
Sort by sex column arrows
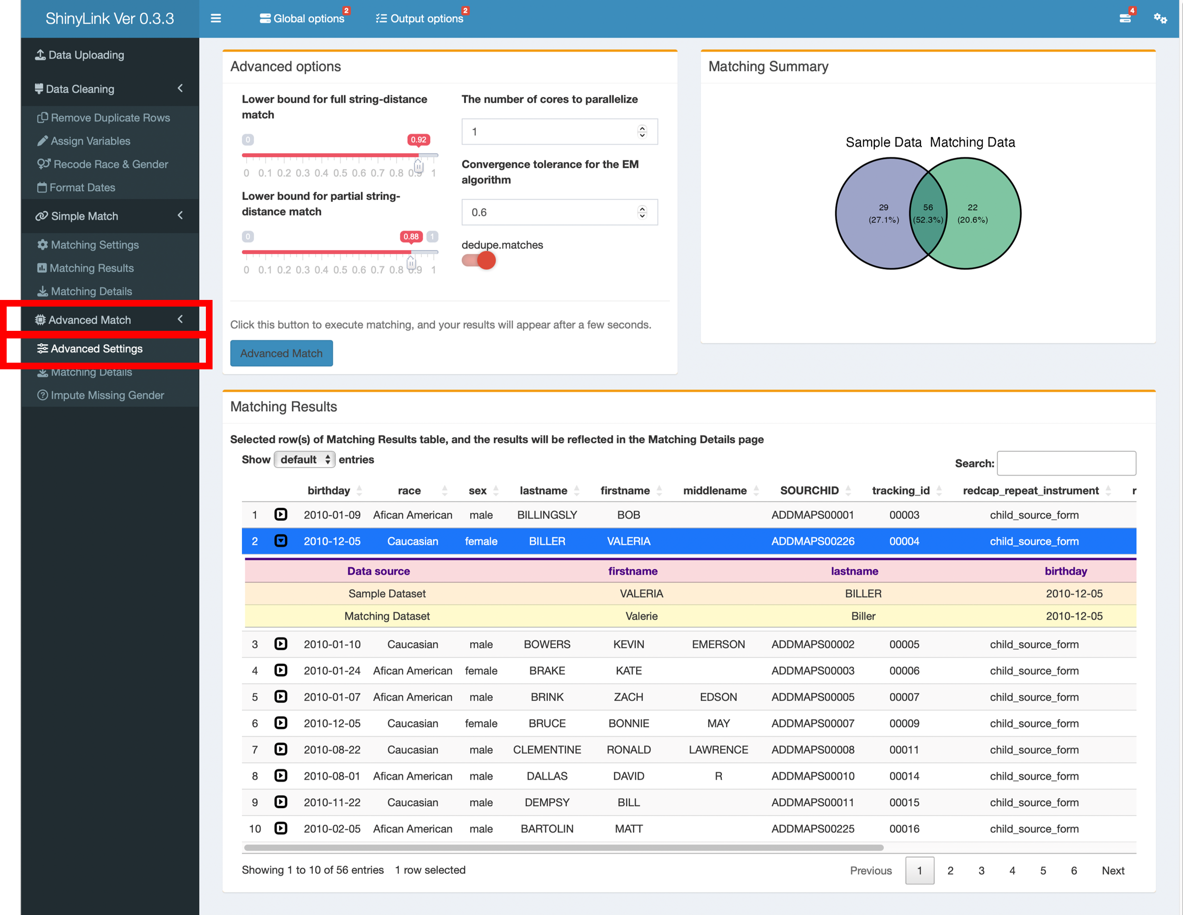click(x=496, y=491)
